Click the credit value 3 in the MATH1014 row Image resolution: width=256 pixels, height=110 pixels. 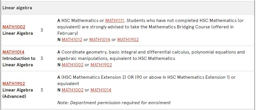tap(42, 58)
